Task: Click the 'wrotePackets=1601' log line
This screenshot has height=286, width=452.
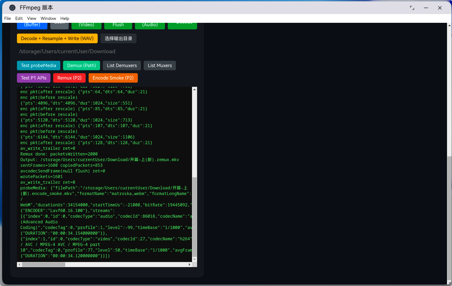Action: [x=42, y=177]
